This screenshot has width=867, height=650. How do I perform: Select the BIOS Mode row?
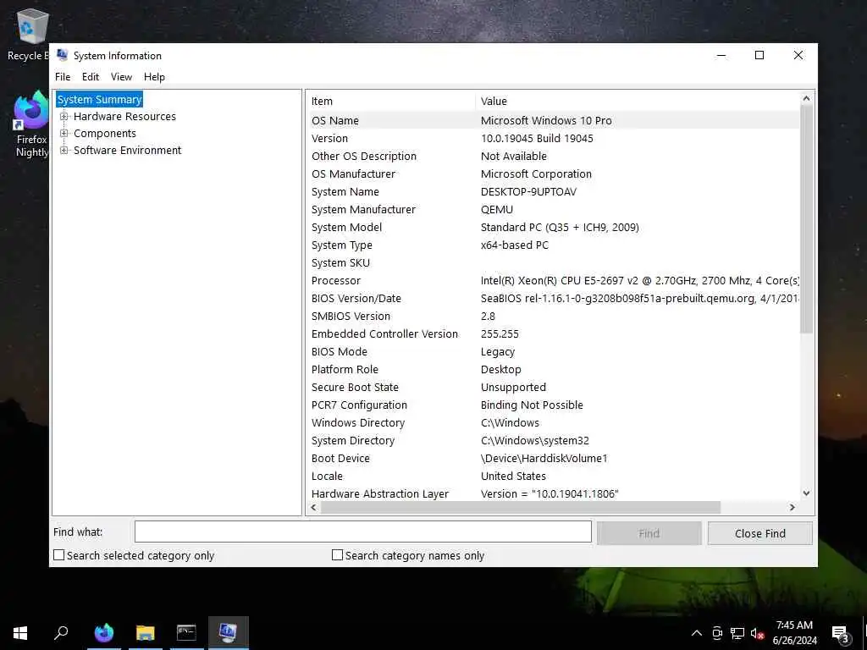point(553,351)
